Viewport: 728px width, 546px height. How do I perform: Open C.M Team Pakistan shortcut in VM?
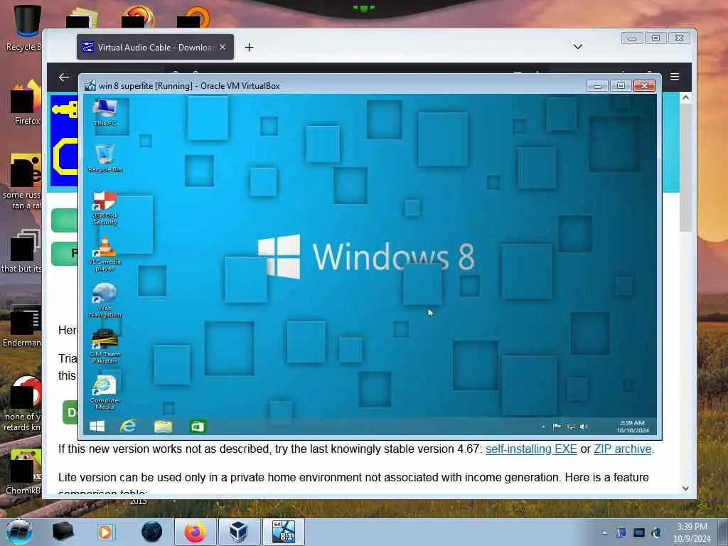click(105, 346)
